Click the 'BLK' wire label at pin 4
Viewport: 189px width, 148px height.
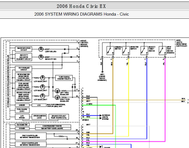[x=88, y=96]
